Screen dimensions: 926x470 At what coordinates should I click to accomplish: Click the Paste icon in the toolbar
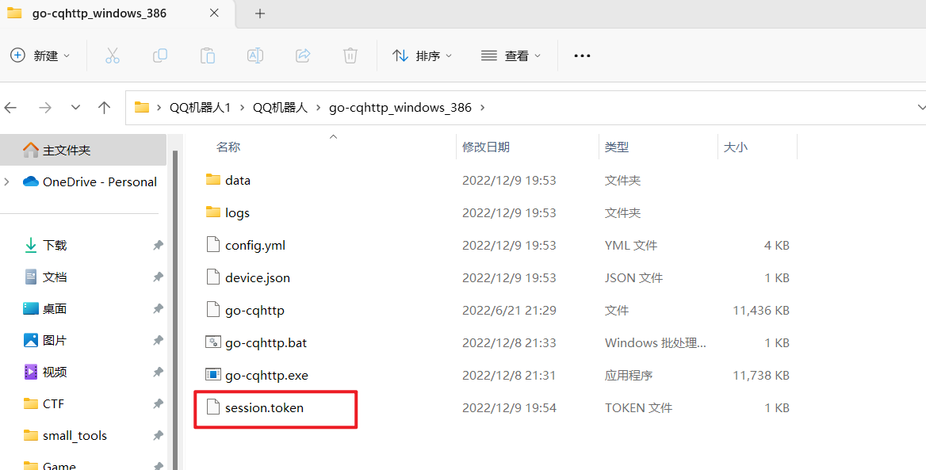click(x=207, y=55)
